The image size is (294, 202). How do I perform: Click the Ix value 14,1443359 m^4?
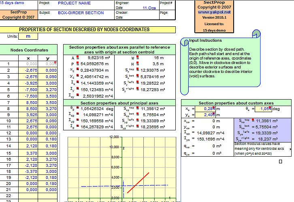(x=97, y=83)
